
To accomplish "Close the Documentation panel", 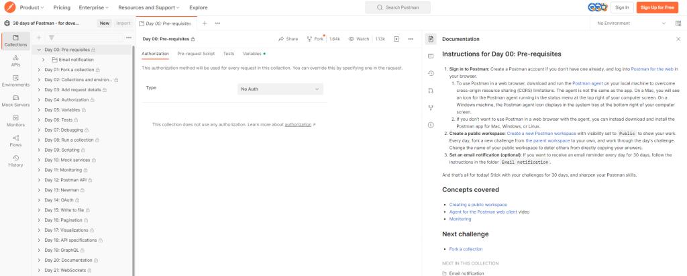I will [678, 39].
